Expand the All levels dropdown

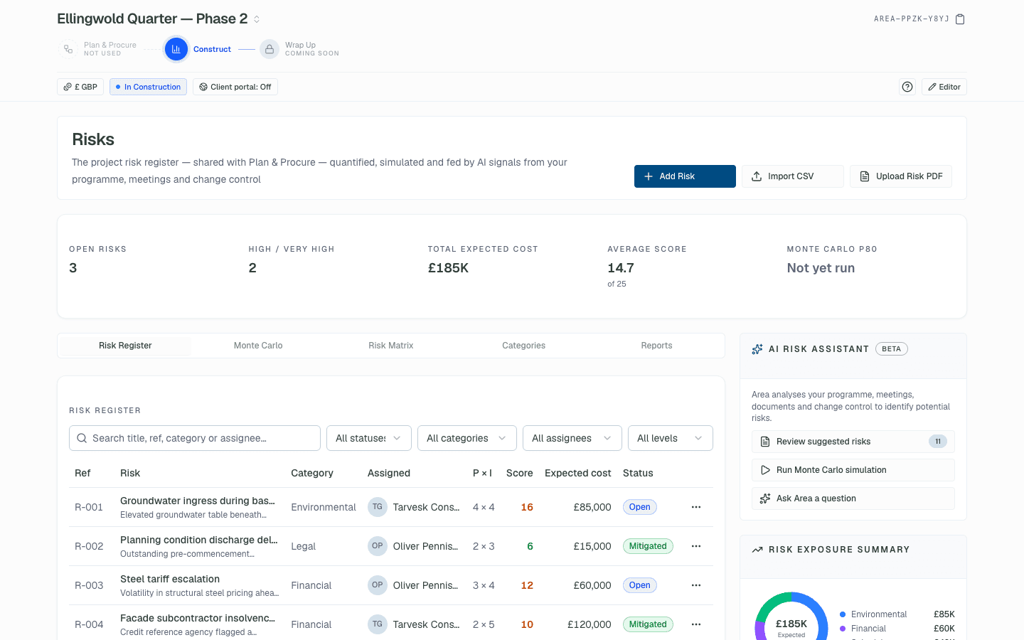670,438
